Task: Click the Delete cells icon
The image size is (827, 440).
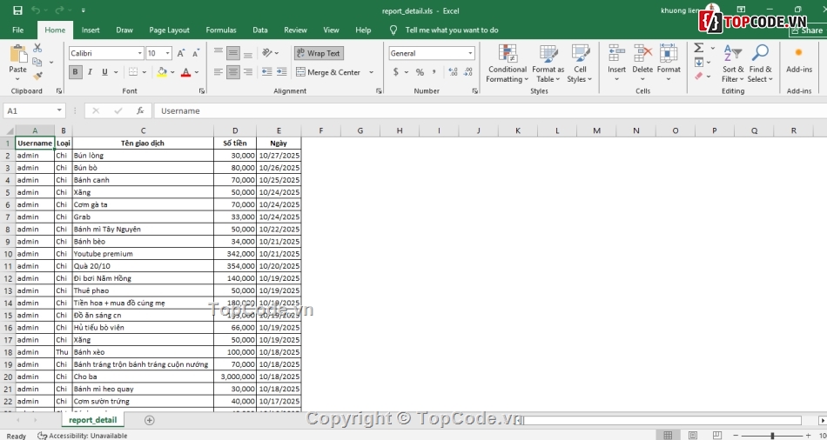Action: 642,63
